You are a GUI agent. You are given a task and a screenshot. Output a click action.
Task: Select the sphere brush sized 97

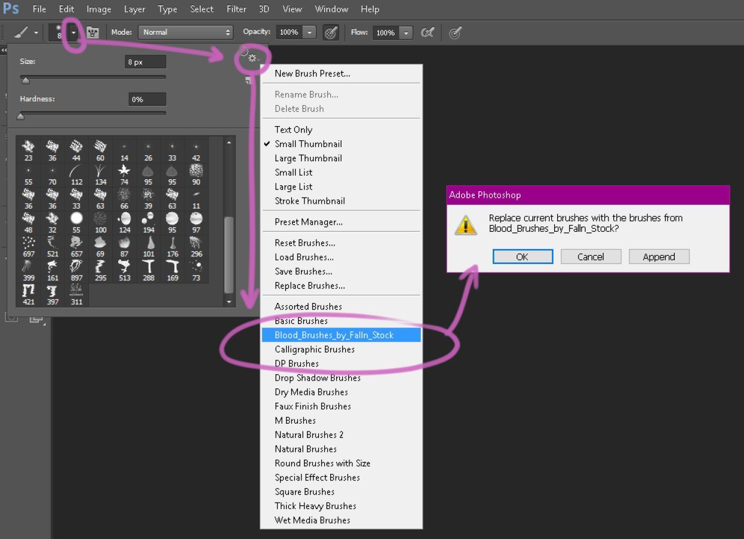click(x=196, y=222)
